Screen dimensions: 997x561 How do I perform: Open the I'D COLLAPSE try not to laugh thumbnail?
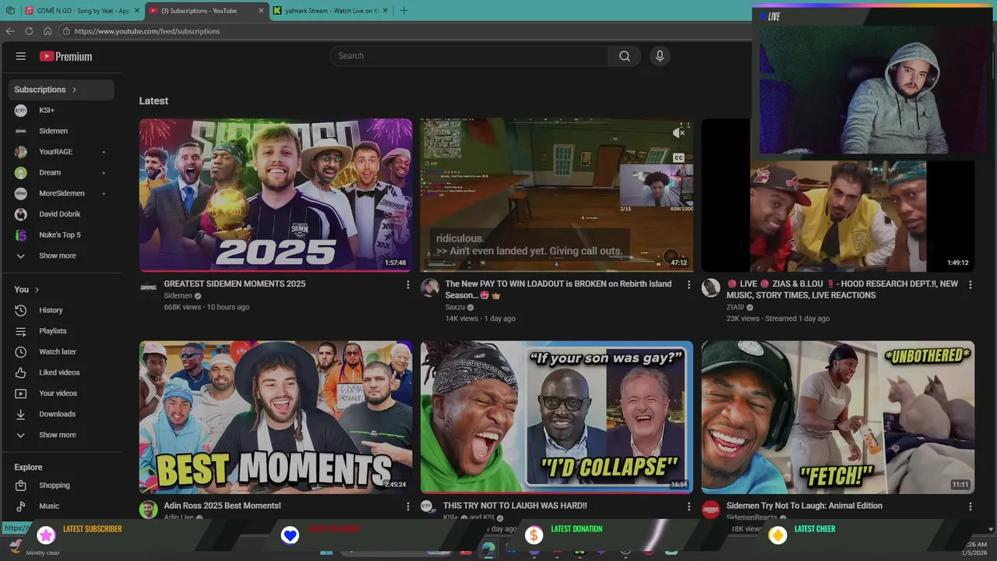[556, 417]
